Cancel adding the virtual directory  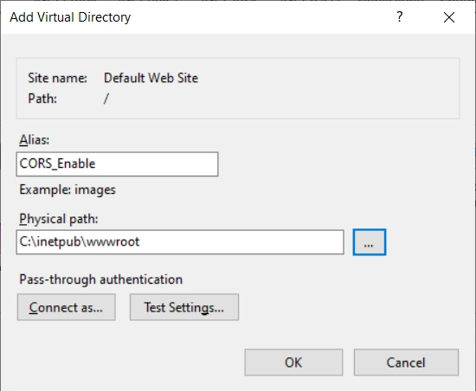tap(406, 362)
